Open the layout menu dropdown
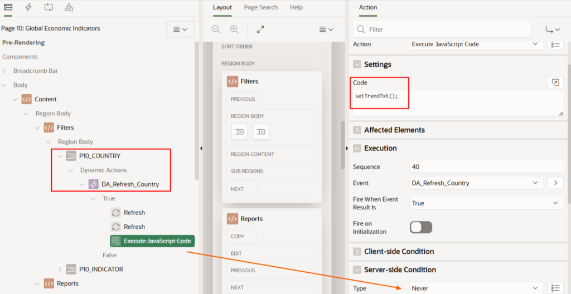571x294 pixels. tap(326, 30)
